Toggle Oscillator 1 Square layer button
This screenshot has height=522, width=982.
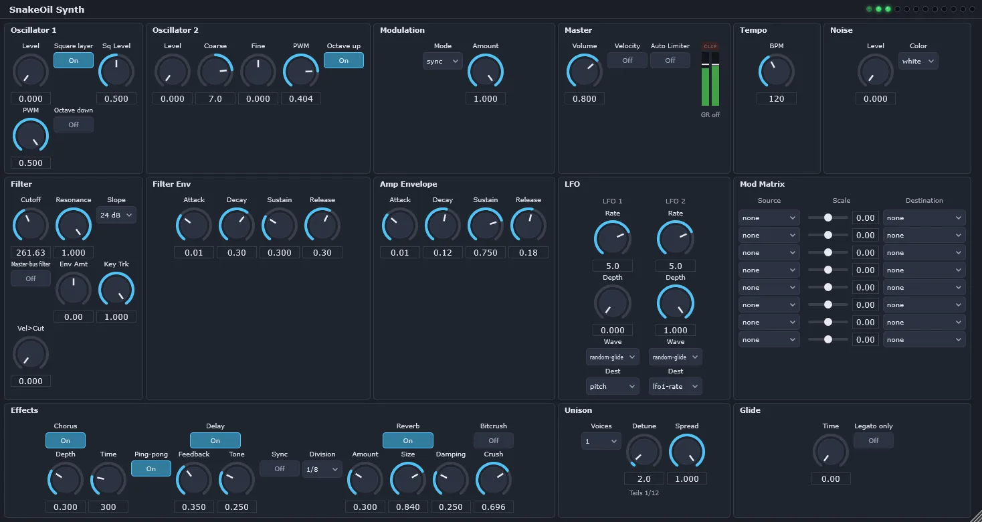click(74, 60)
